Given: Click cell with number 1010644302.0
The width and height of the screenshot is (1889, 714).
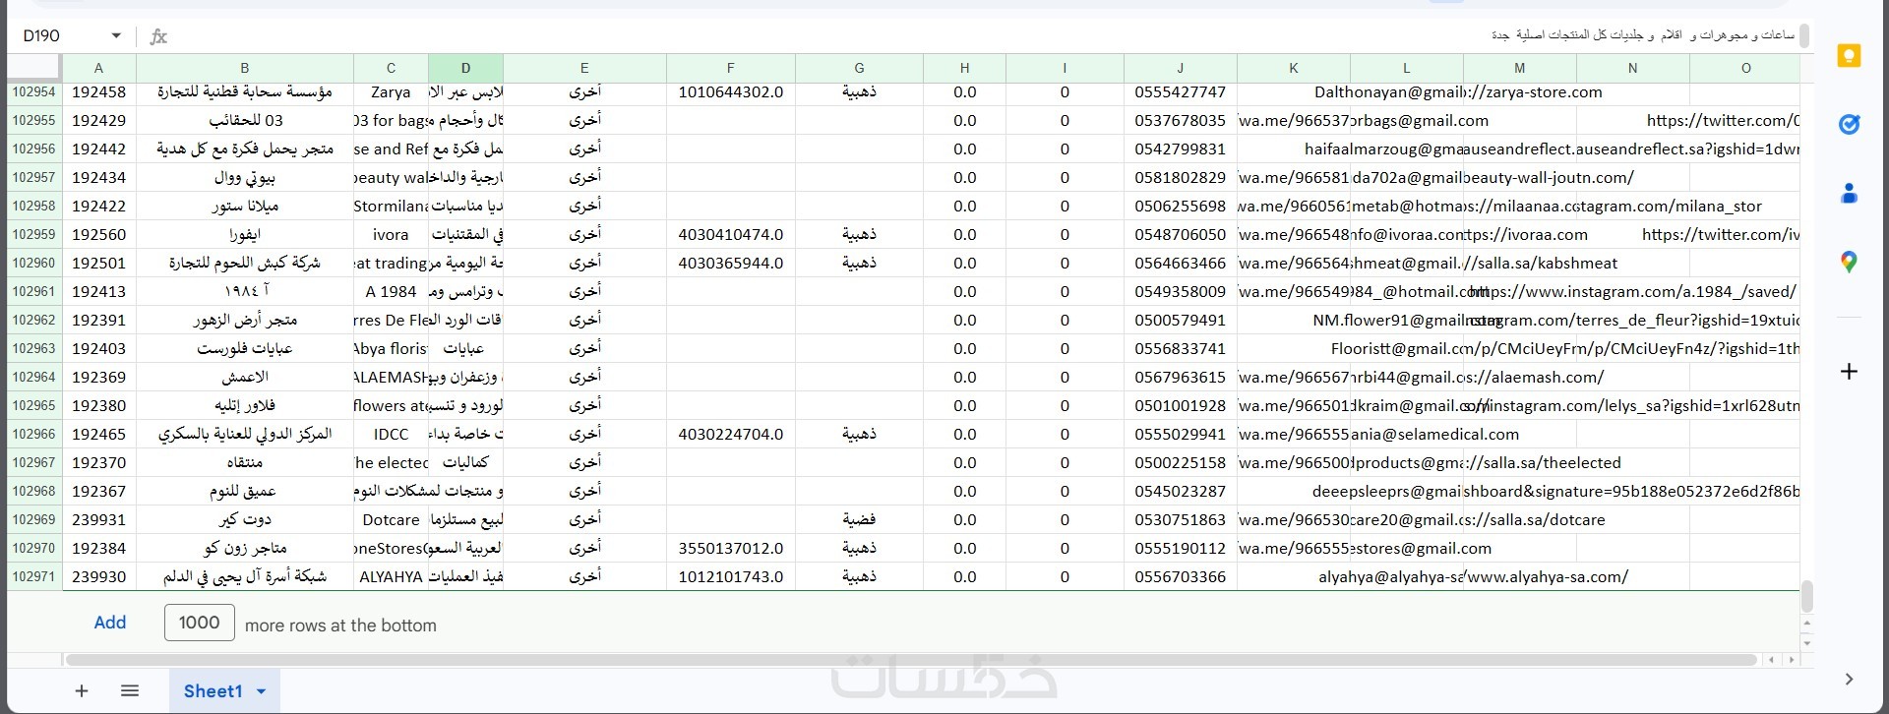Looking at the screenshot, I should (x=731, y=92).
